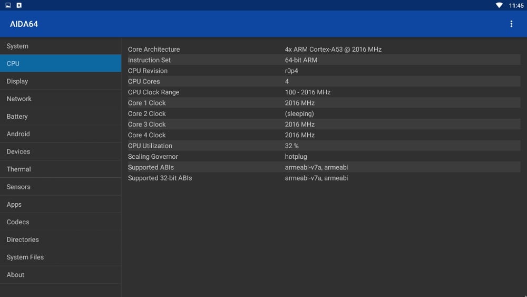Viewport: 527px width, 297px height.
Task: Select the CPU Utilization label
Action: pyautogui.click(x=150, y=146)
